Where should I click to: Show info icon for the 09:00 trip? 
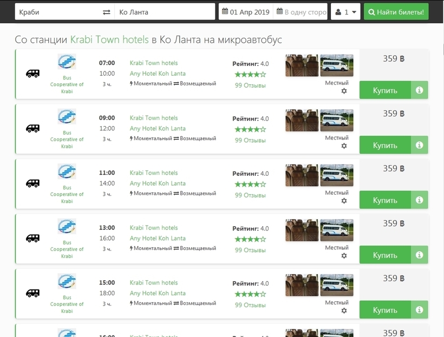point(420,145)
